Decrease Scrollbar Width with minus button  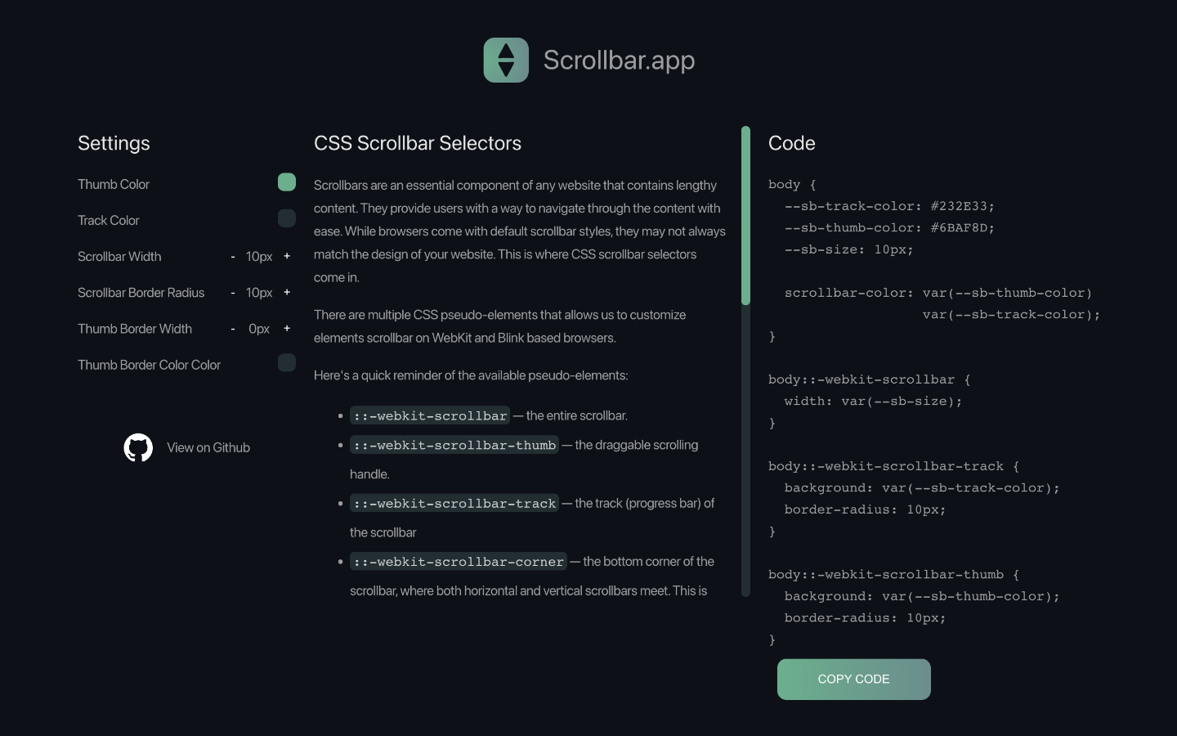click(233, 257)
